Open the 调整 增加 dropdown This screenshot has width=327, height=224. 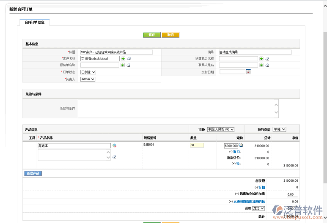[258, 208]
